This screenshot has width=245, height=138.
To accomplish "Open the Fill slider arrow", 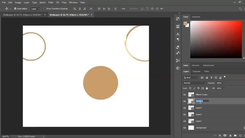I will tap(224, 88).
